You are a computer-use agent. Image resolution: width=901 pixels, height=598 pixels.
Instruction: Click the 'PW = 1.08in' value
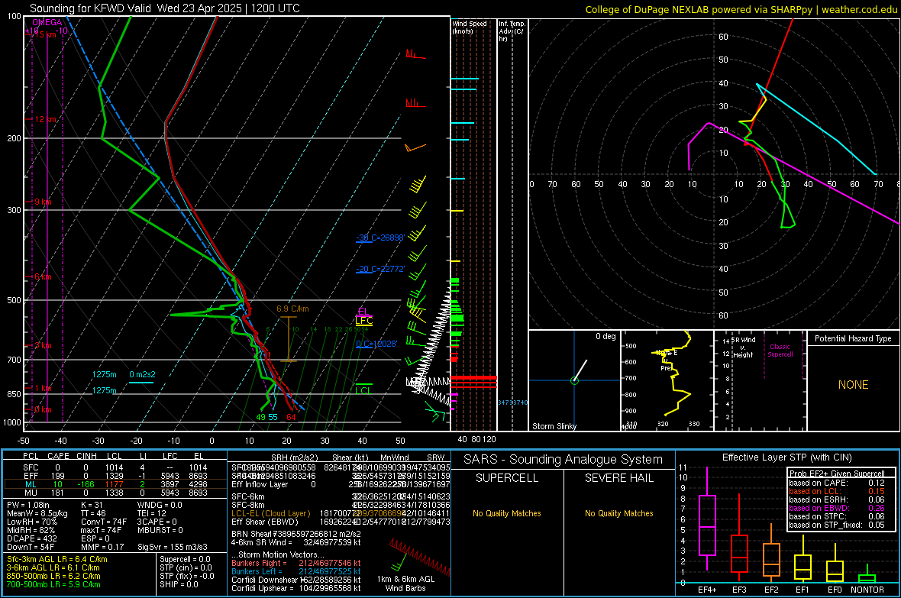point(28,505)
